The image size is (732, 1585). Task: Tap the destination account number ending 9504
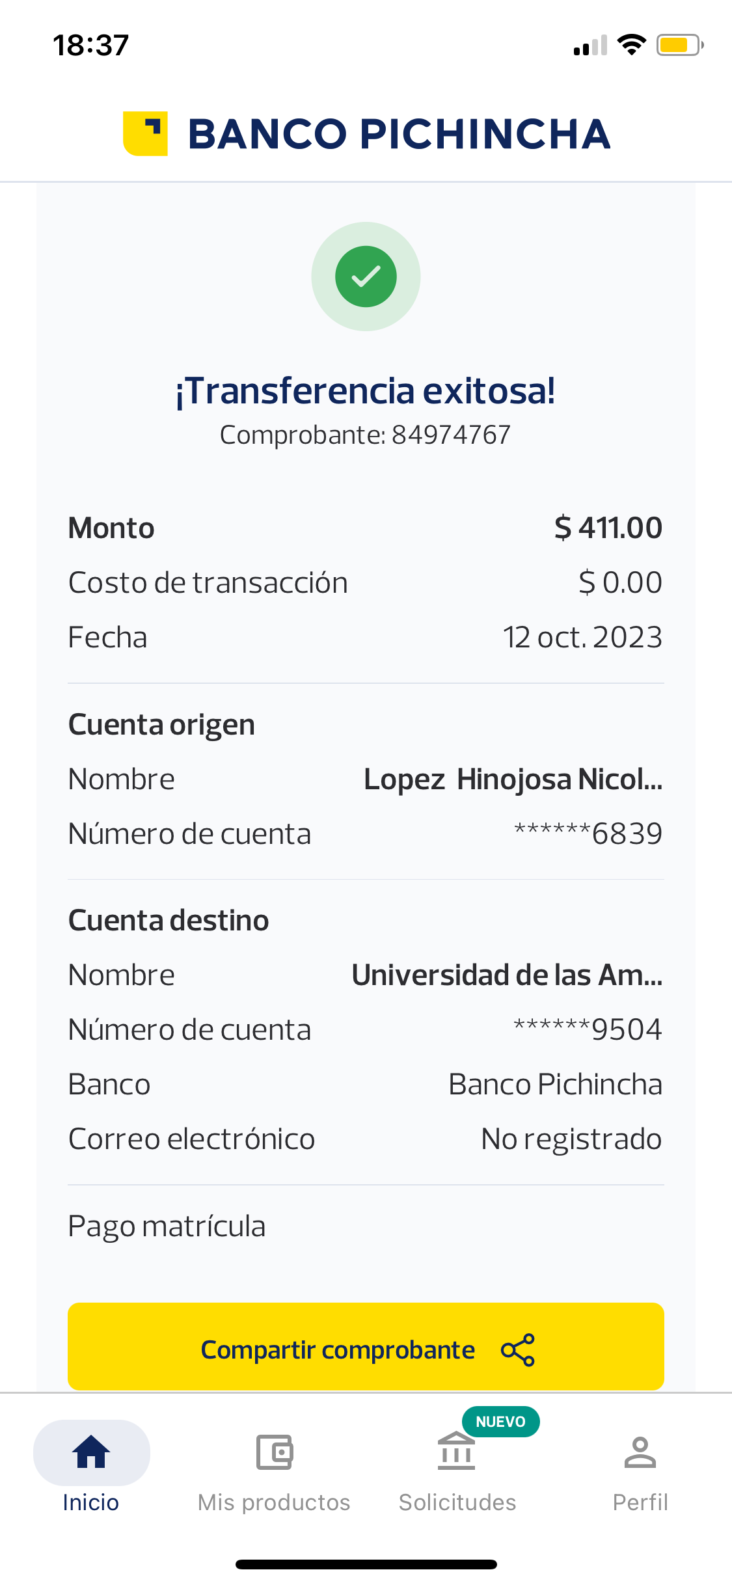588,1030
